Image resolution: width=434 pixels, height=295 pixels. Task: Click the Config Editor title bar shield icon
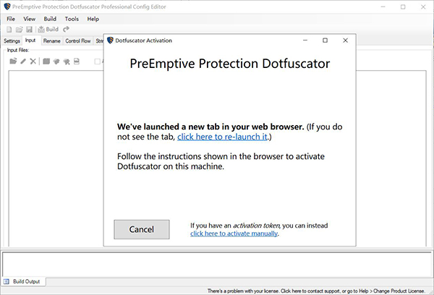(x=7, y=7)
